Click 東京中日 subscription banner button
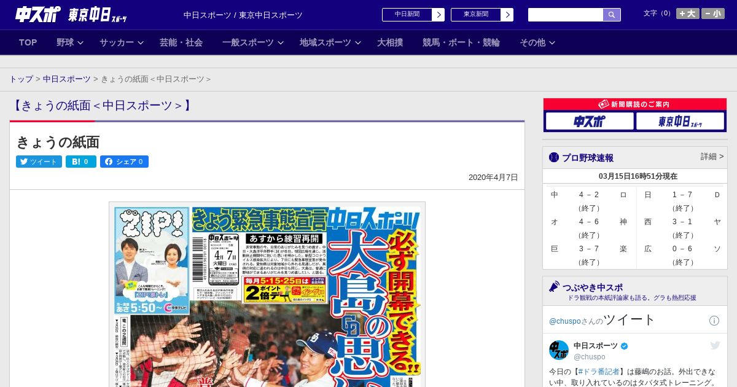This screenshot has height=387, width=737. pyautogui.click(x=680, y=121)
